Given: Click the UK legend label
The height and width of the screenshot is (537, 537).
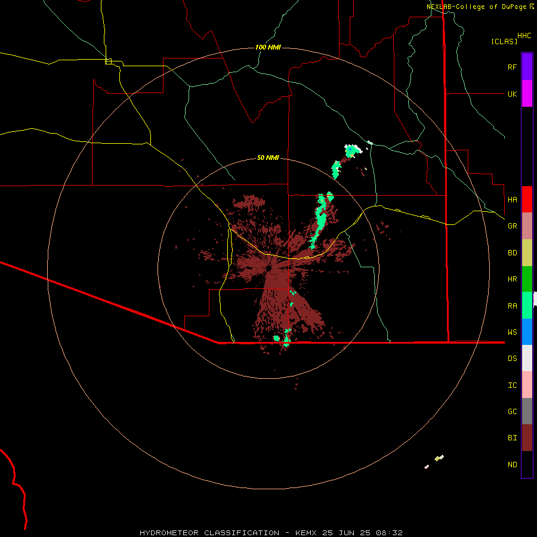Looking at the screenshot, I should click(x=512, y=94).
